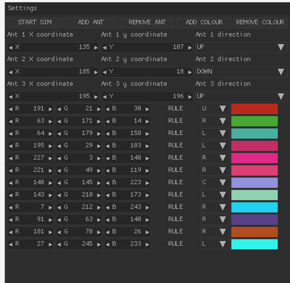Viewport: 290px width, 283px height.
Task: Decrease the R value 27 in last colour row
Action: [10, 244]
